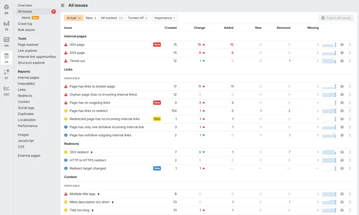Open the Duplicates report
Image resolution: width=359 pixels, height=215 pixels.
[26, 114]
